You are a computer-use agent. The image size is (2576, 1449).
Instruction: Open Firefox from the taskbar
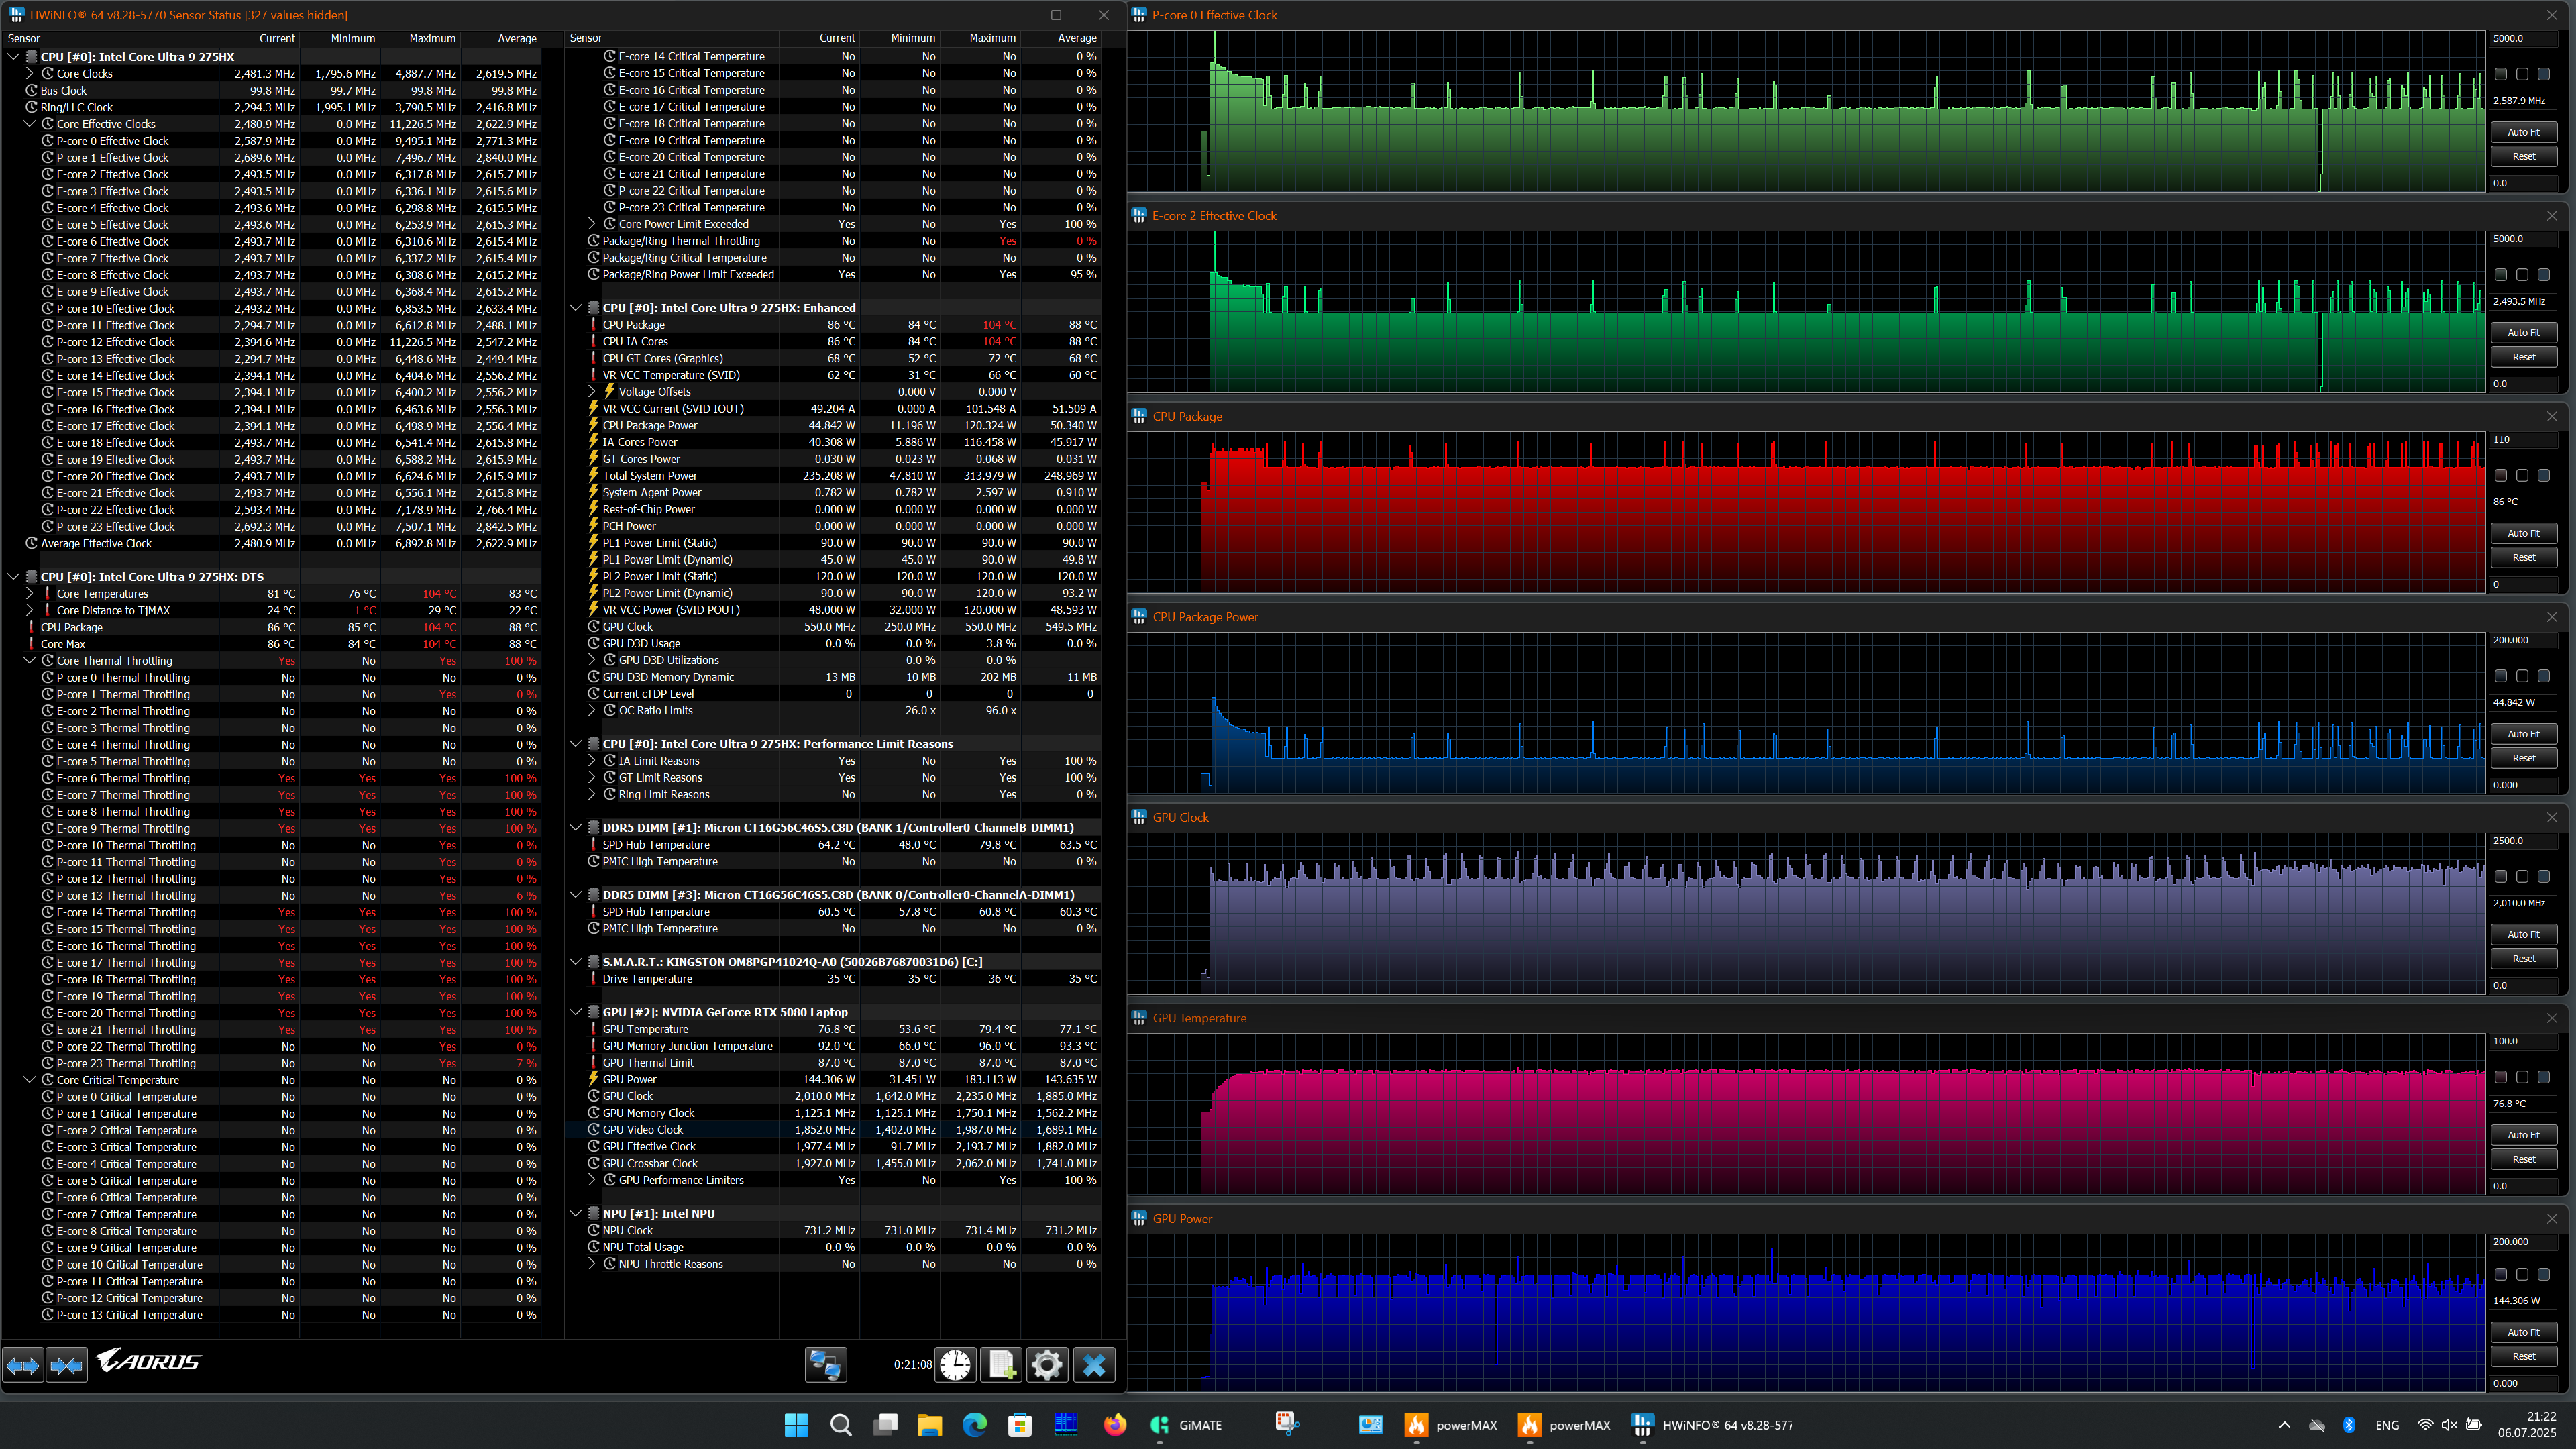(x=1114, y=1424)
